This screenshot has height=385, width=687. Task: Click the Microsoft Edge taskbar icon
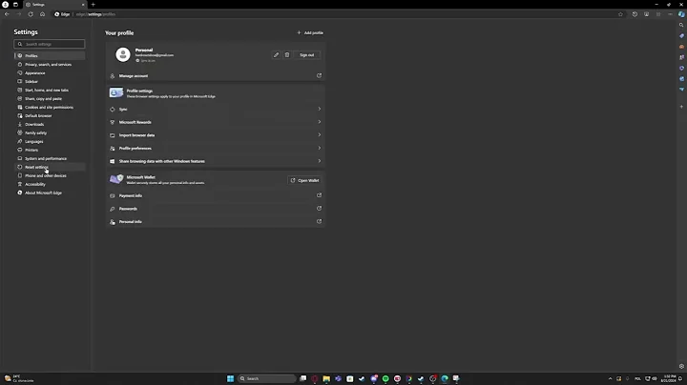[x=445, y=378]
